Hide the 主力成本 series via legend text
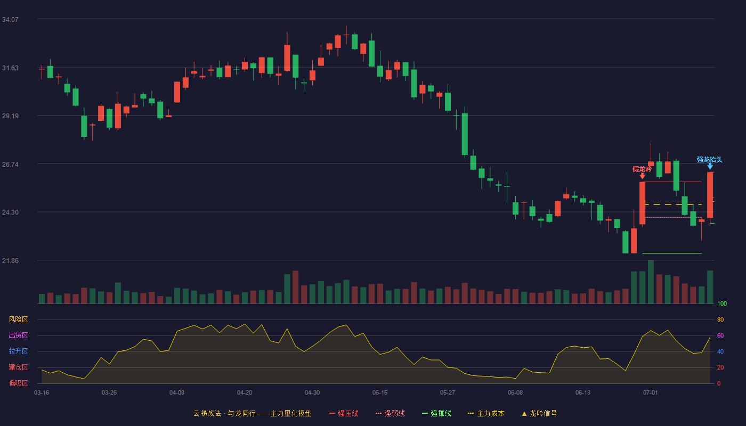Image resolution: width=746 pixels, height=426 pixels. point(490,413)
